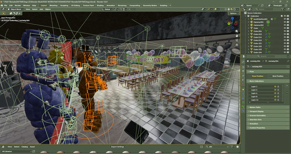Open bone collection specials dropdown arrow
This screenshot has width=291, height=154.
pyautogui.click(x=287, y=92)
